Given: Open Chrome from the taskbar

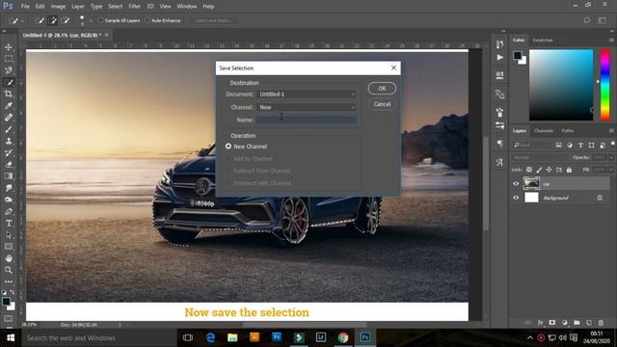Looking at the screenshot, I should click(343, 337).
